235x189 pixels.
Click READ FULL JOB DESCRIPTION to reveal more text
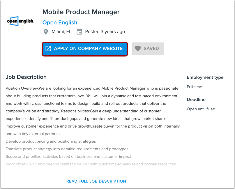96,181
